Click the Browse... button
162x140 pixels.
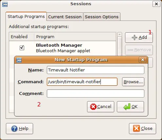click(133, 82)
